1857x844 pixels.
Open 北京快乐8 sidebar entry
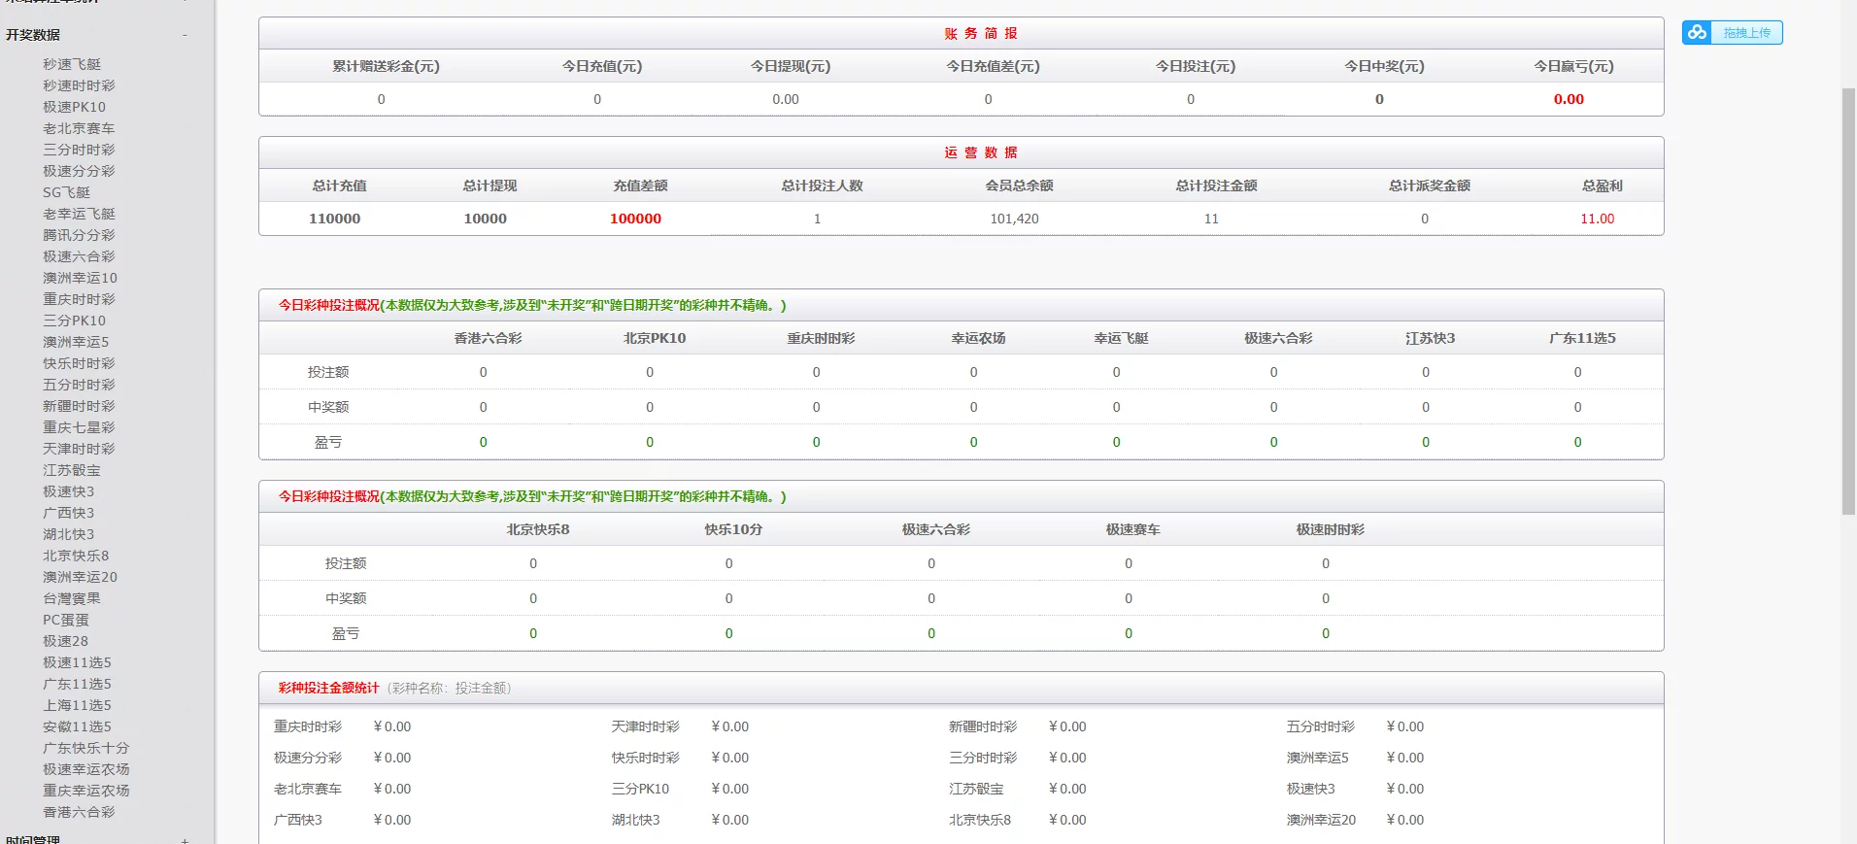(76, 556)
